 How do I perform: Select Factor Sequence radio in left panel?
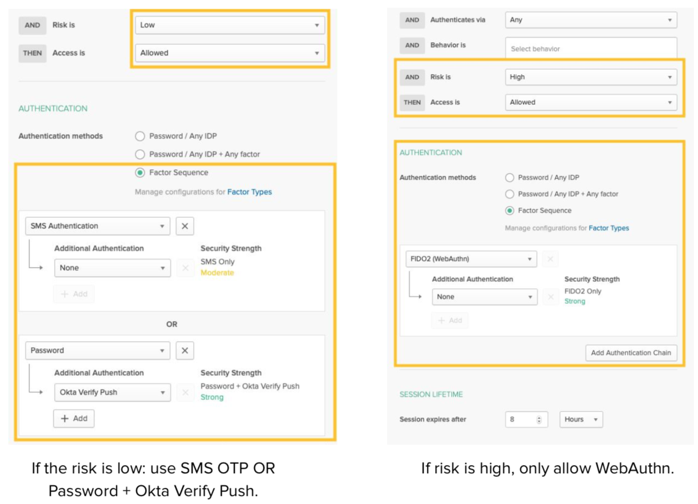(140, 173)
